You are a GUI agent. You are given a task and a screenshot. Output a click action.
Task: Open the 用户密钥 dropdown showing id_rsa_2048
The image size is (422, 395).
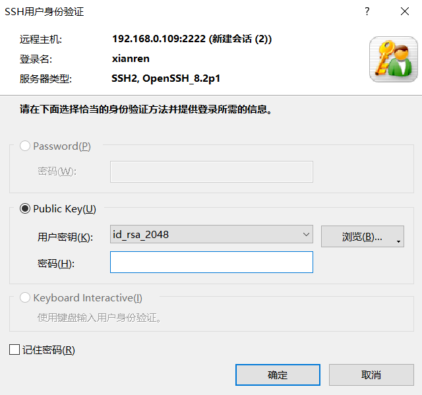212,234
